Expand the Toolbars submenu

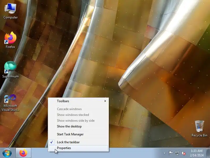coord(78,101)
